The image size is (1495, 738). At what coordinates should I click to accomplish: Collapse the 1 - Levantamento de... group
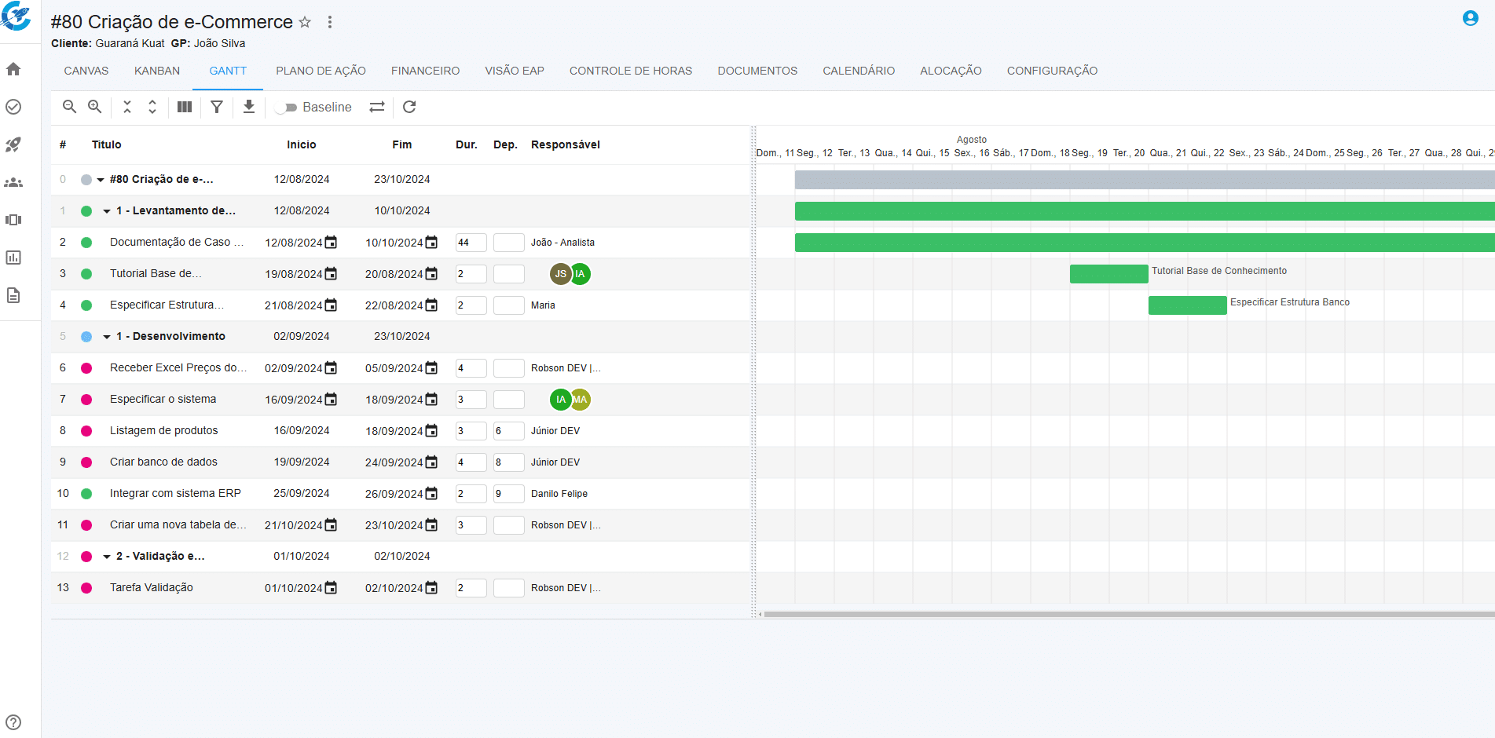(107, 211)
